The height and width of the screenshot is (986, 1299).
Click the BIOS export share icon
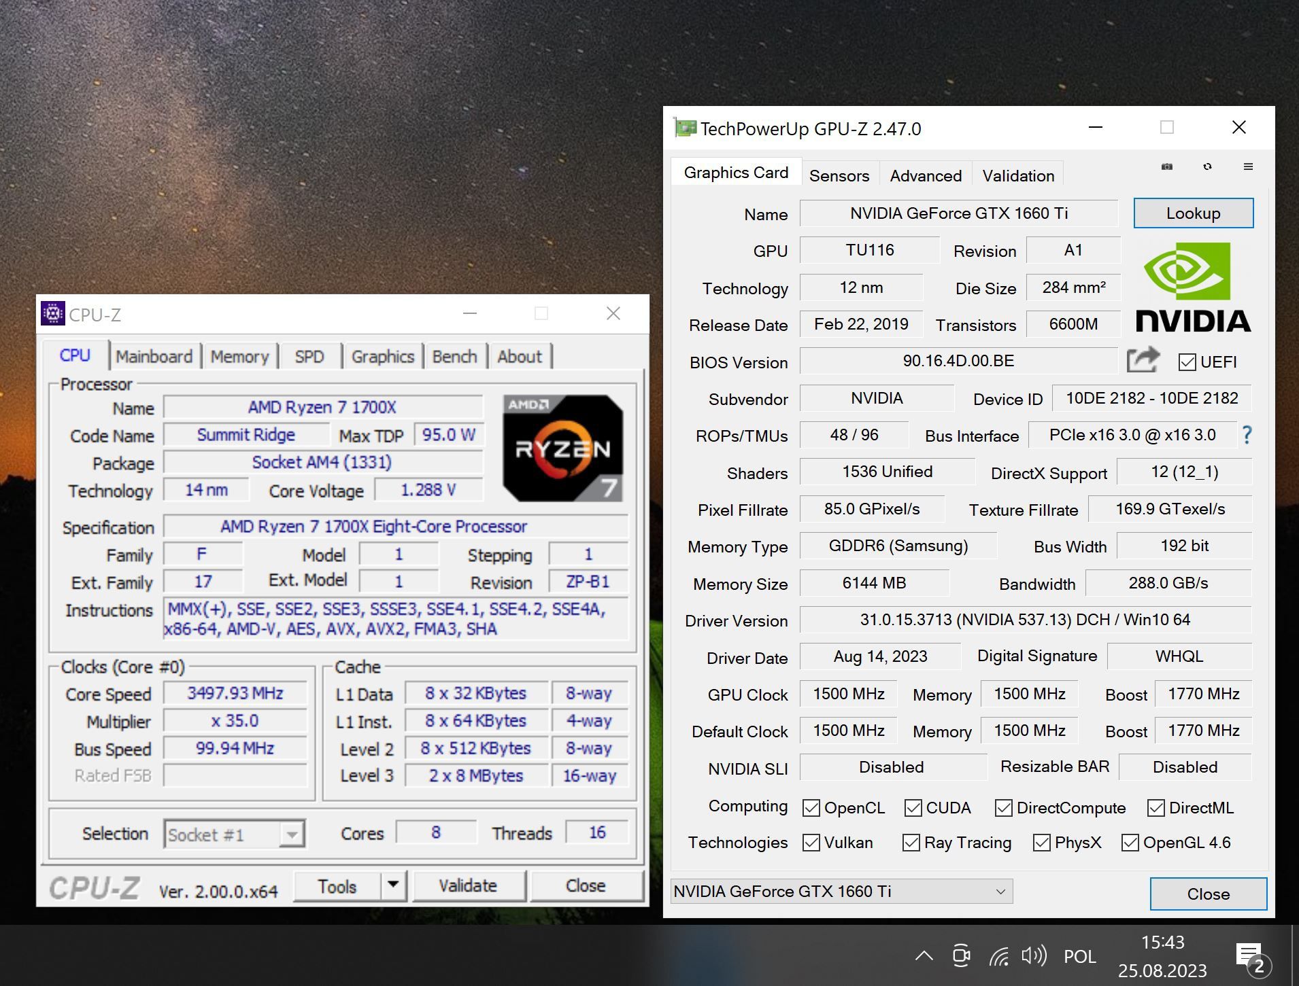[1143, 360]
